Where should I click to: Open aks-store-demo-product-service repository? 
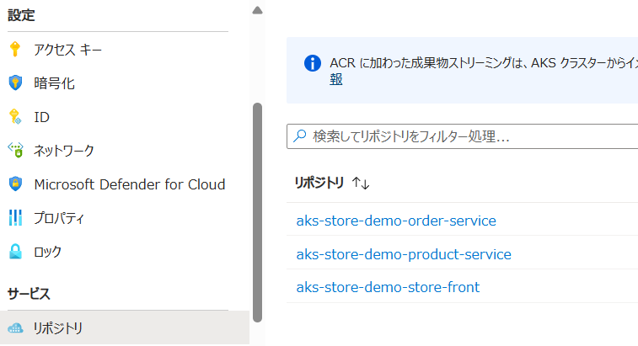[404, 254]
